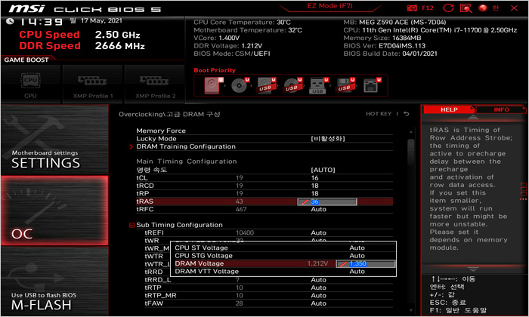Image resolution: width=529 pixels, height=317 pixels.
Task: Select the tFAW row
Action: [x=268, y=303]
